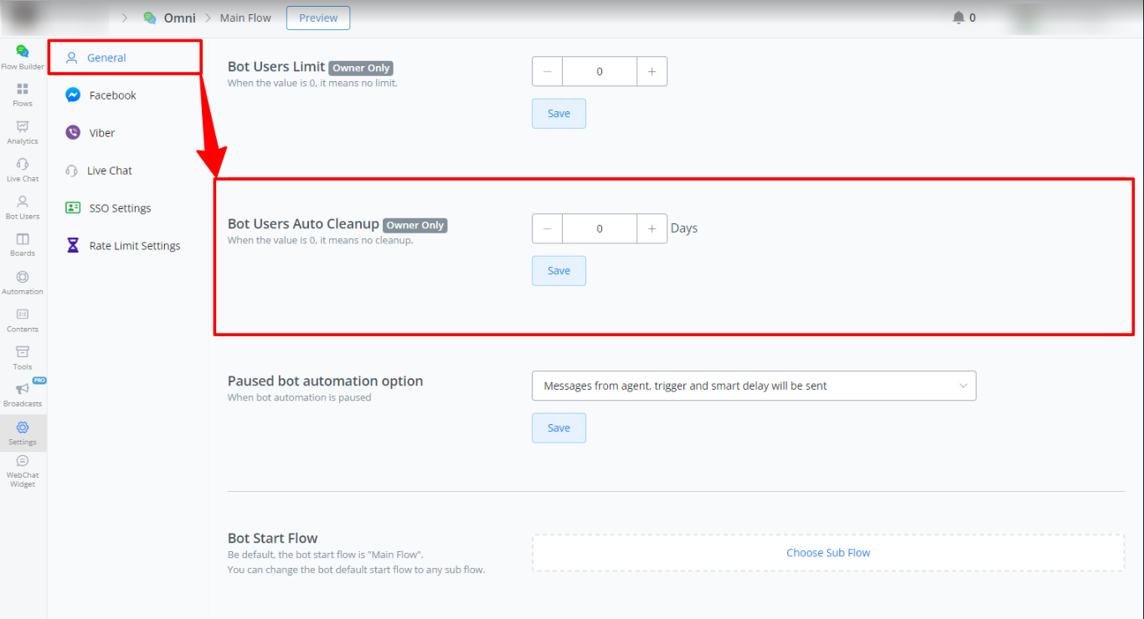This screenshot has height=619, width=1144.
Task: Increase Bot Users Limit with plus
Action: coord(652,72)
